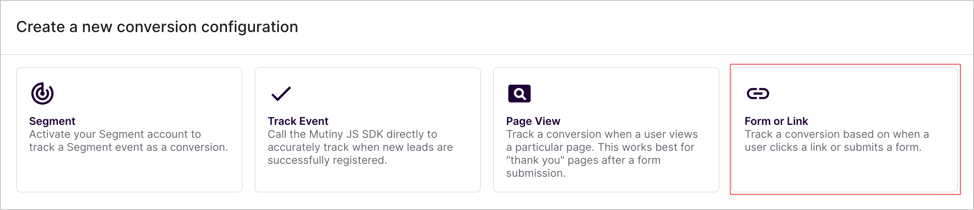This screenshot has height=210, width=974.
Task: Select the Track Event heading
Action: 298,121
